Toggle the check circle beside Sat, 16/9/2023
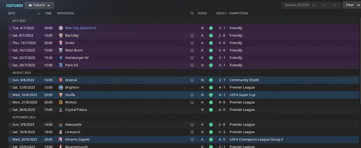 [10, 132]
